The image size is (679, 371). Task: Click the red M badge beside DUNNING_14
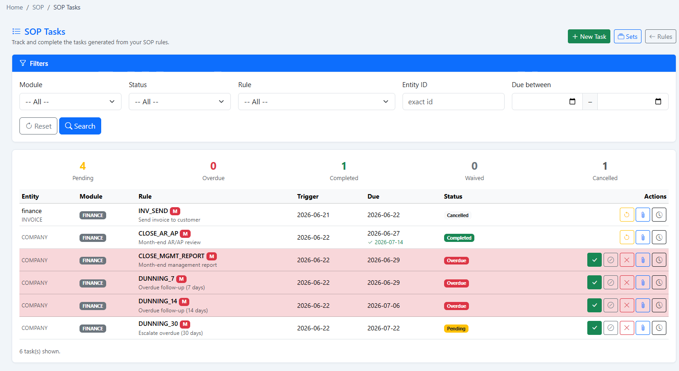(184, 301)
